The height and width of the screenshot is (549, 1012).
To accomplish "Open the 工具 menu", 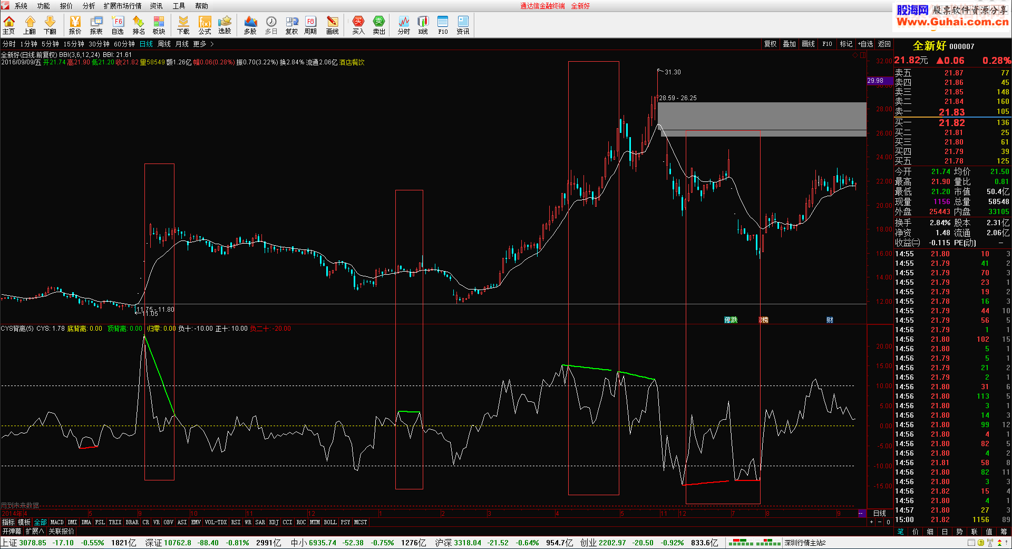I will (179, 6).
